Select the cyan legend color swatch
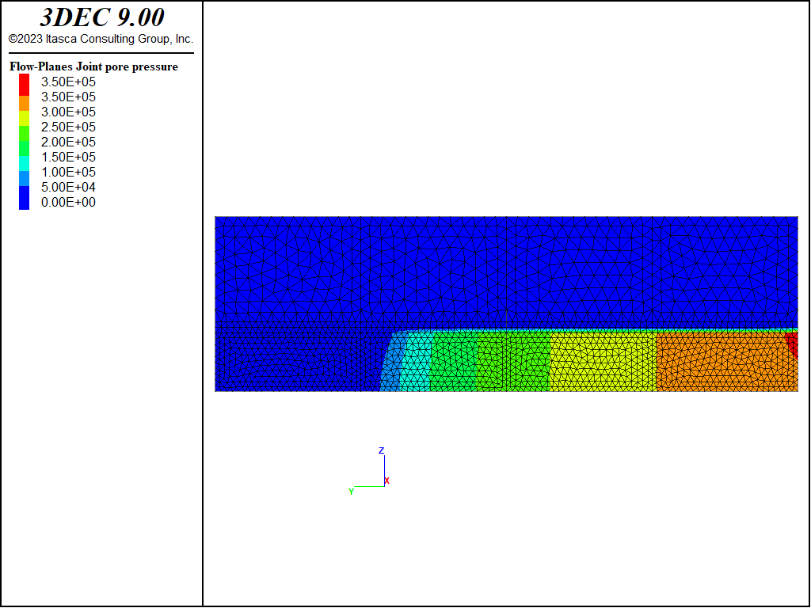Screen dimensions: 811x608 coord(24,163)
